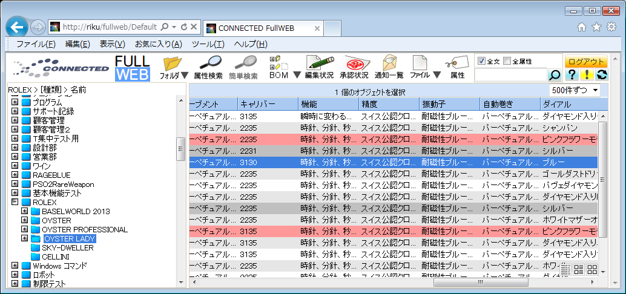Open 承認状況 approval status

[x=354, y=68]
